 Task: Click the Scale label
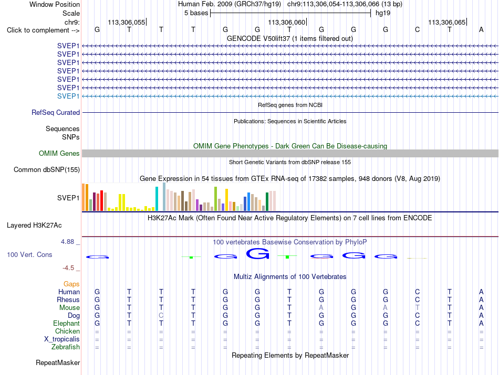[x=71, y=13]
